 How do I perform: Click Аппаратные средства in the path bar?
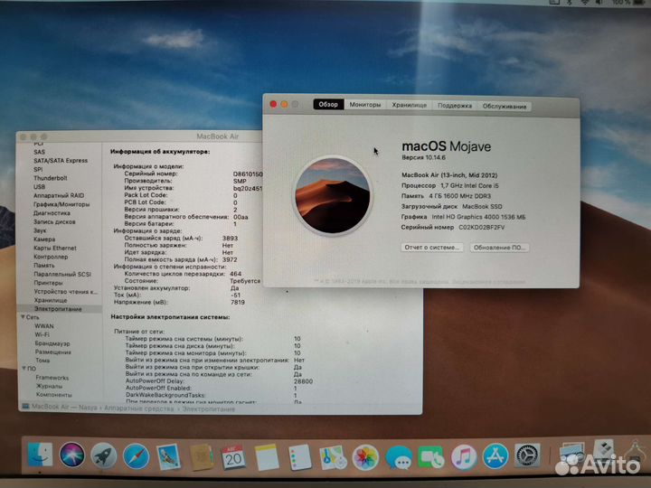(x=138, y=408)
